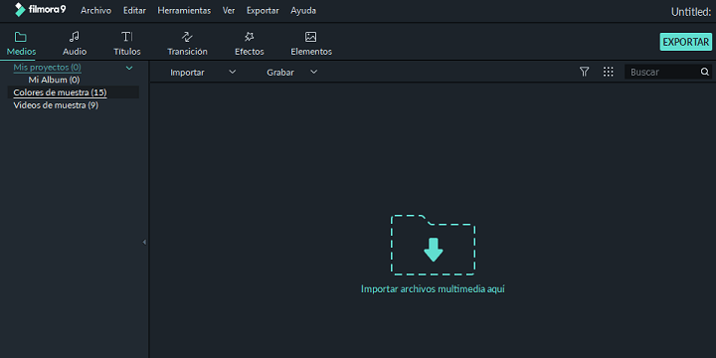Collapse the left panel with arrow handle
Screen dimensions: 716x358
click(144, 242)
